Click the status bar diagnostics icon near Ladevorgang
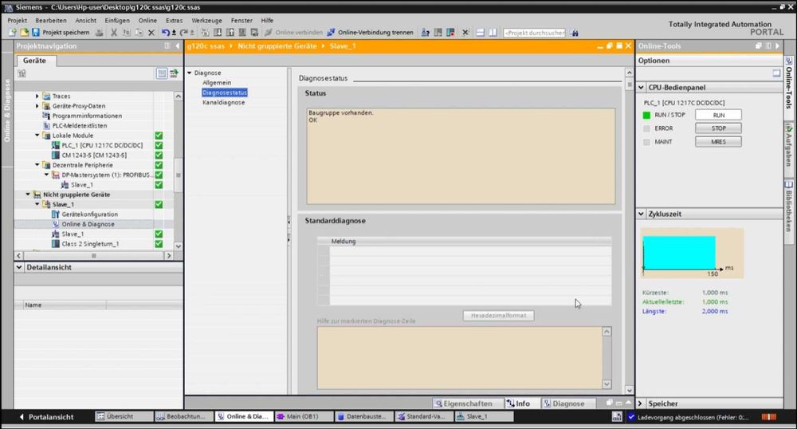 coord(617,417)
